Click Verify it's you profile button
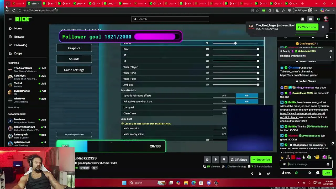This screenshot has height=189, width=336. pos(303,10)
